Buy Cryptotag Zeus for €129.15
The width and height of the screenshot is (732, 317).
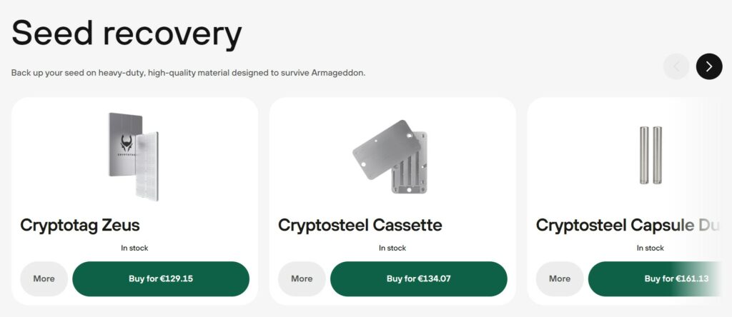tap(161, 278)
